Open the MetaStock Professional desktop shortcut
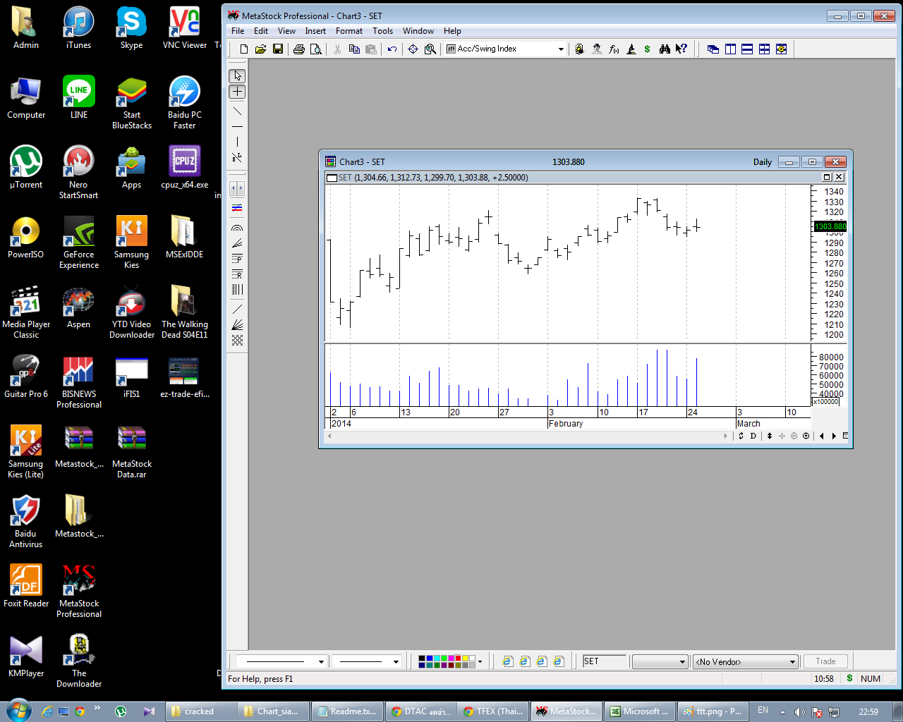Image resolution: width=903 pixels, height=722 pixels. click(x=79, y=592)
